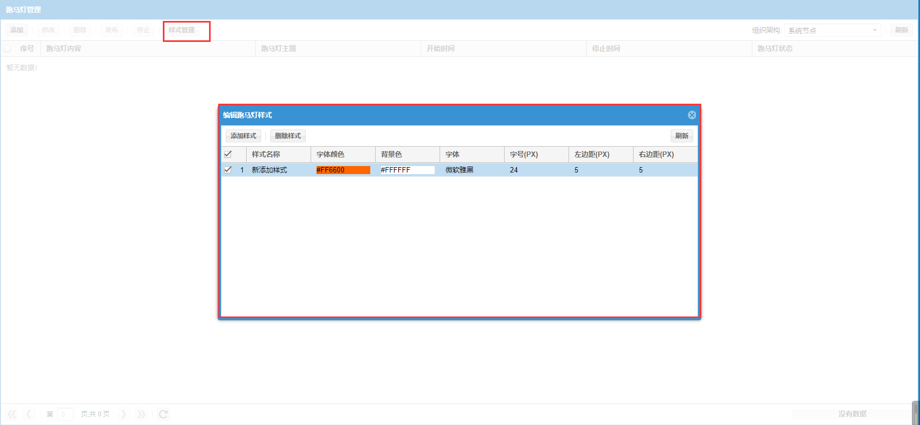Sort by the 样式名称 column header
This screenshot has height=425, width=920.
[278, 154]
